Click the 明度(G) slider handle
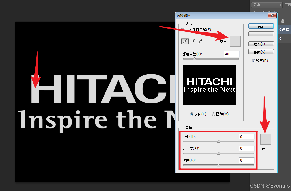Screen dimensions: 291x191 tap(219, 165)
